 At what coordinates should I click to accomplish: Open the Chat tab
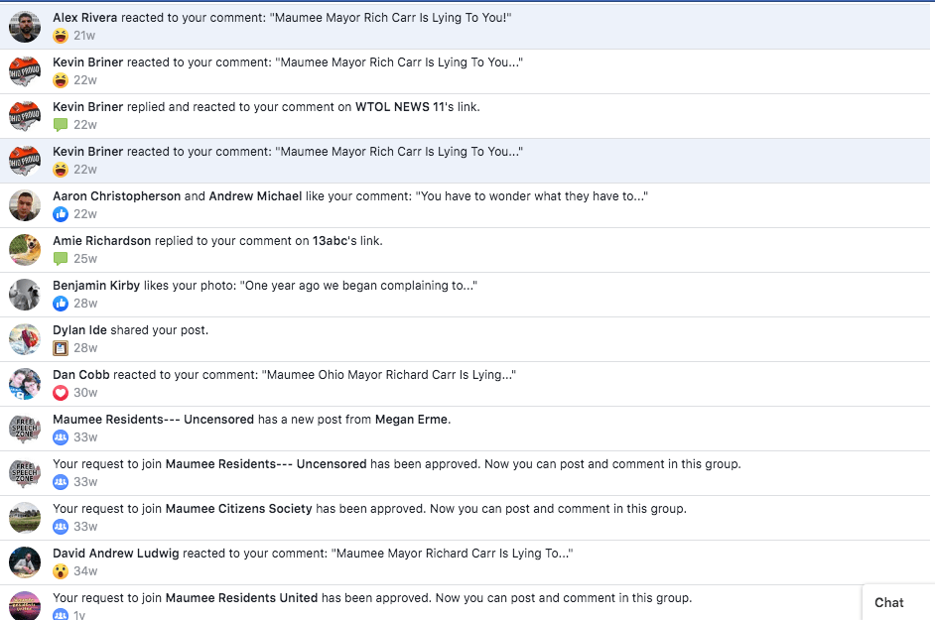point(888,602)
